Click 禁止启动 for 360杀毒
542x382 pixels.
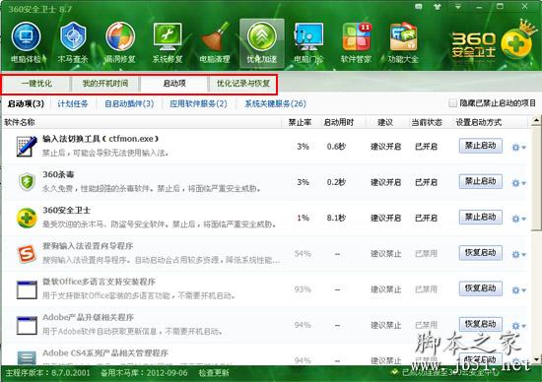pyautogui.click(x=481, y=181)
